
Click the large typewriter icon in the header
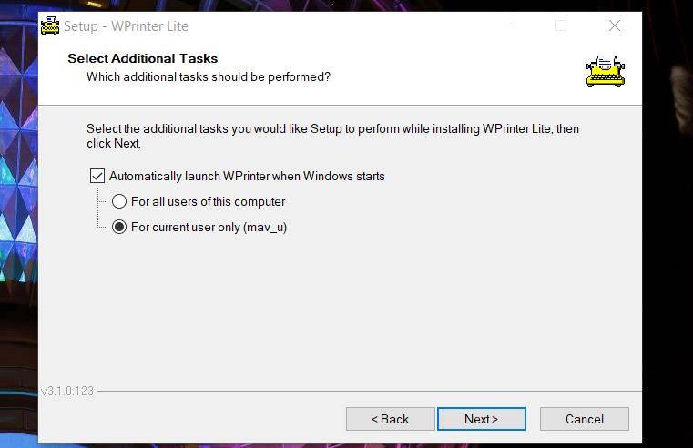606,72
